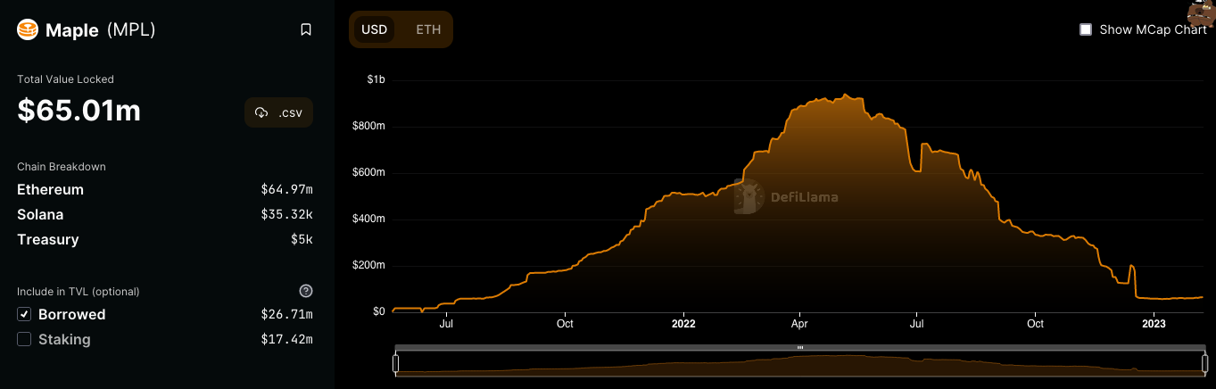
Task: Tick the Show MCap Chart checkbox
Action: pyautogui.click(x=1086, y=29)
